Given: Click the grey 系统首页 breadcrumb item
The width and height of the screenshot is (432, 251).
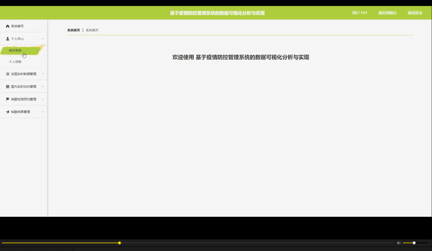Looking at the screenshot, I should pos(92,30).
